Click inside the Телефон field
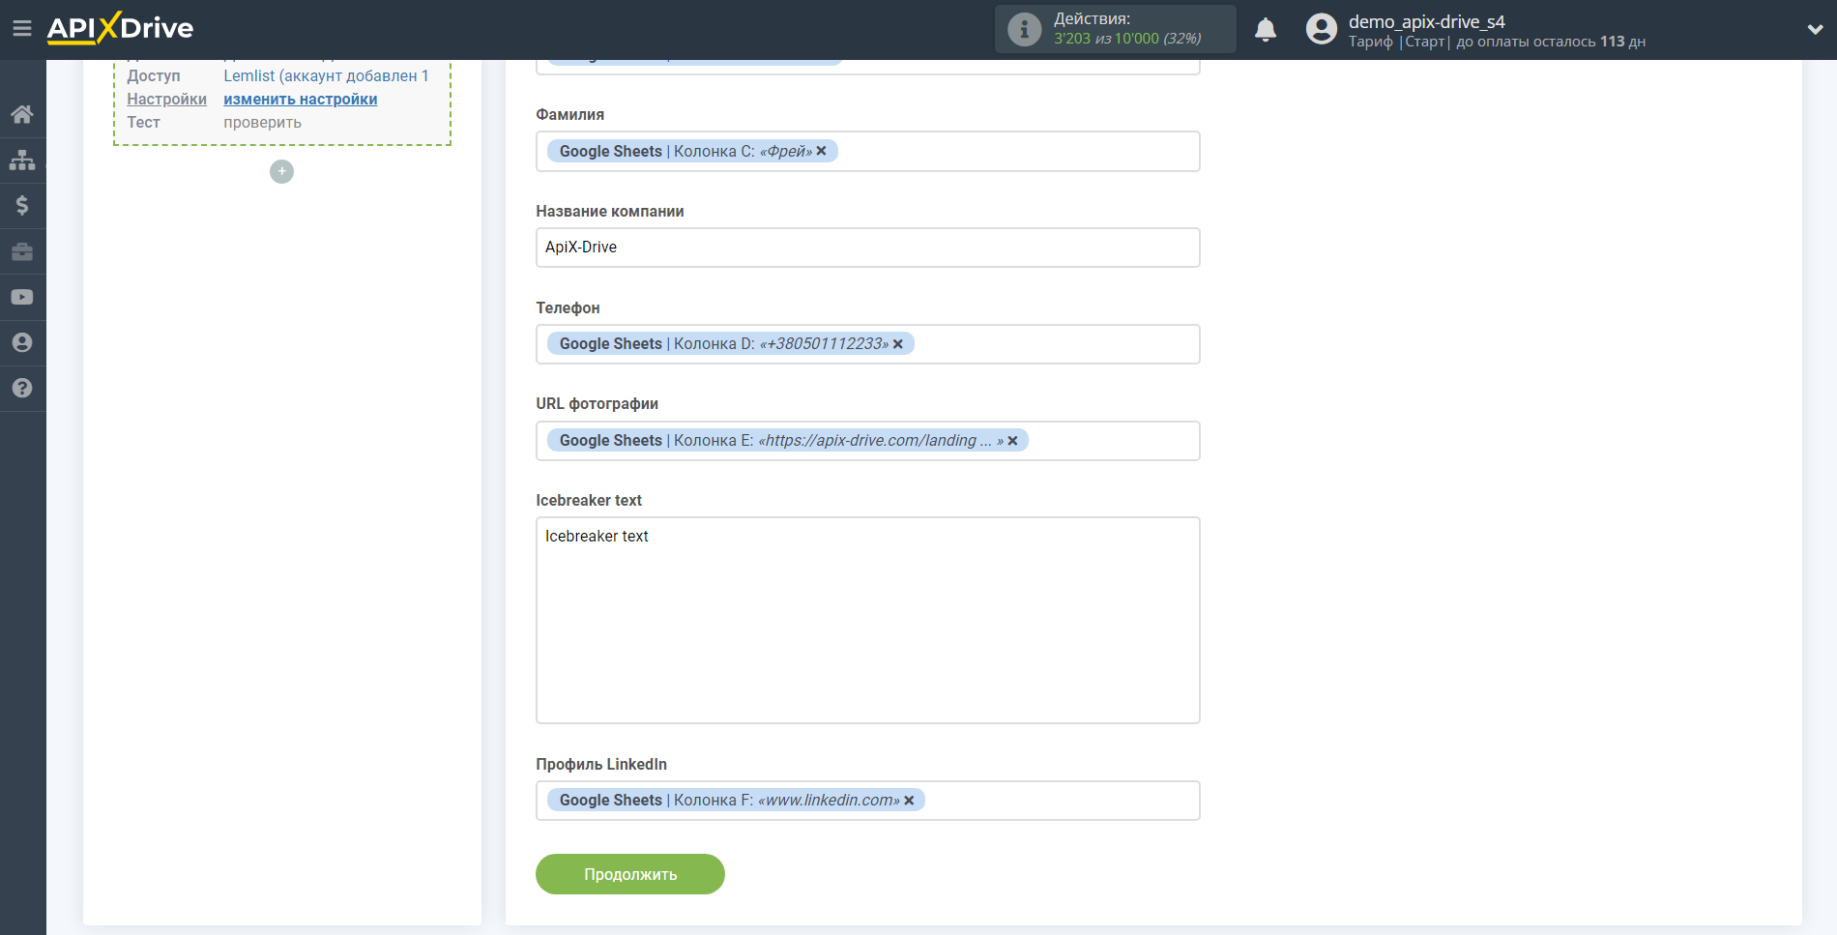 [868, 344]
